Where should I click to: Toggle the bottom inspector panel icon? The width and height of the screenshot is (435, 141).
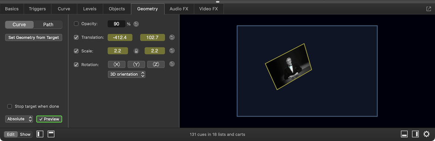(x=404, y=134)
